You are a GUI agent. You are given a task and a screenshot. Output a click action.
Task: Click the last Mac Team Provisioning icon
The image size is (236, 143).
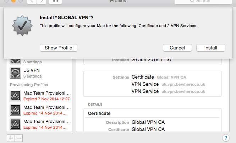coord(16,124)
